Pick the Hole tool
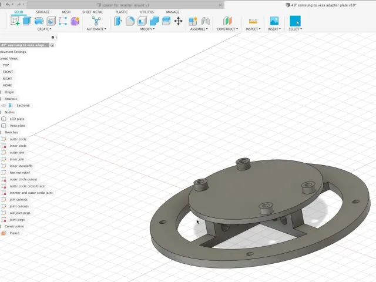 tap(51, 21)
